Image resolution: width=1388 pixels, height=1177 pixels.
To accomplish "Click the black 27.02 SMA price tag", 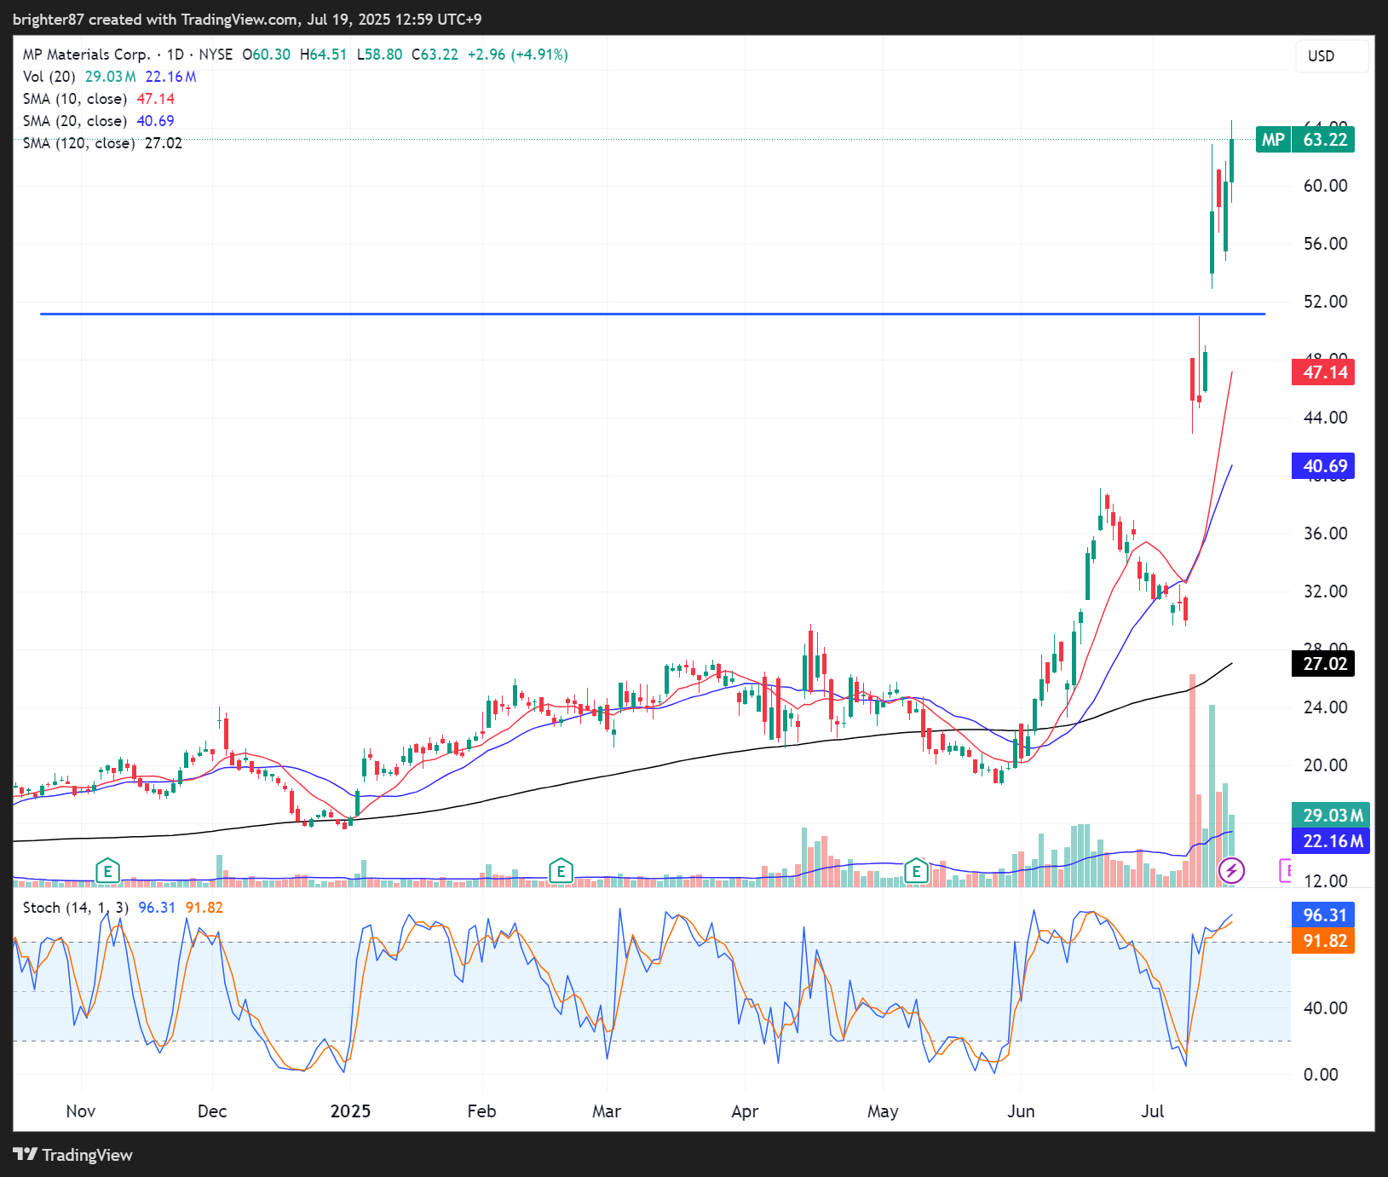I will coord(1323,664).
